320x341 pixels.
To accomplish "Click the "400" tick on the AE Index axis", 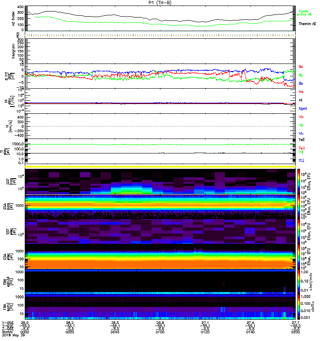I will coord(20,7).
